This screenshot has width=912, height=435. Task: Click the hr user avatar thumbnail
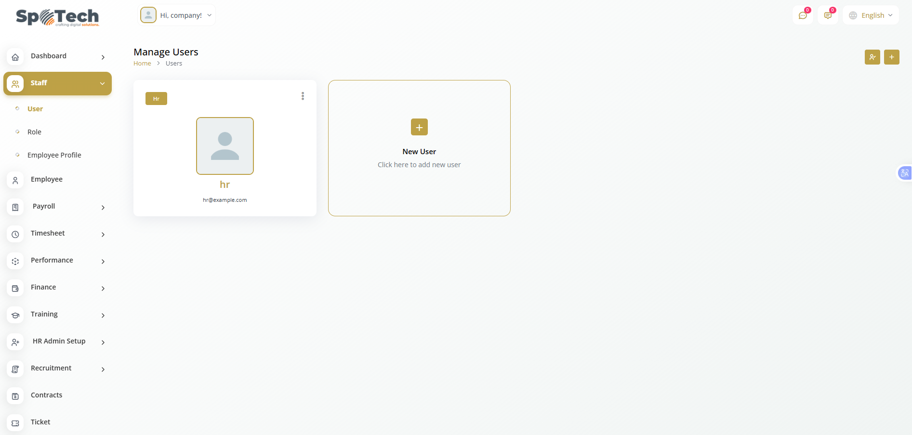tap(225, 146)
